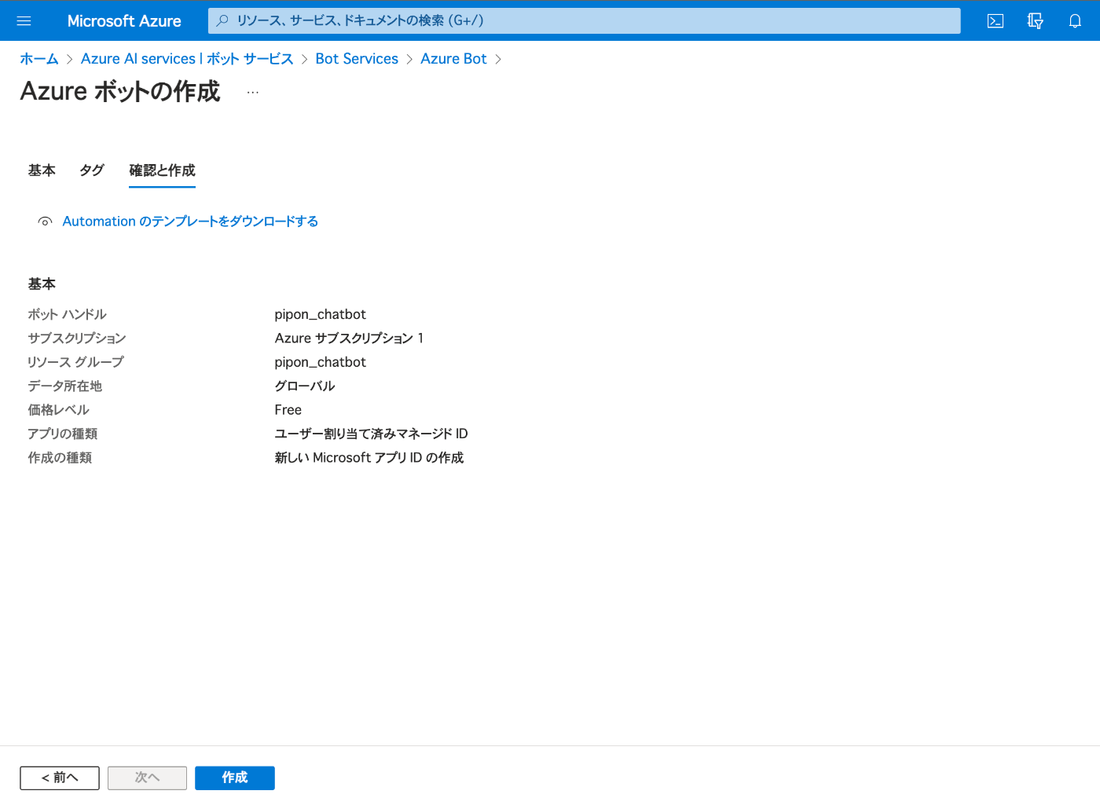Screen dimensions: 1100x809
Task: Select ユーザー割り当て済みマネージド ID value
Action: point(371,434)
